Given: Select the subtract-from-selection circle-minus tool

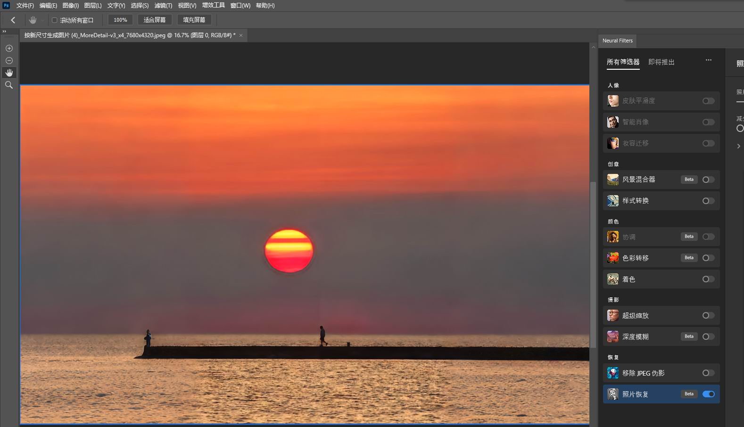Looking at the screenshot, I should tap(9, 61).
